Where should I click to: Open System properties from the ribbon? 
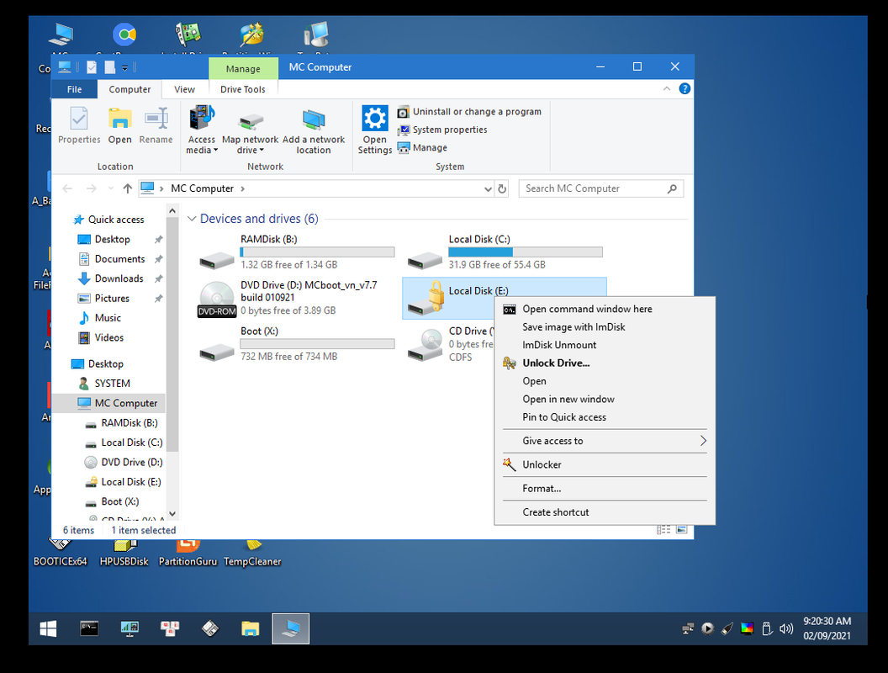(x=442, y=130)
